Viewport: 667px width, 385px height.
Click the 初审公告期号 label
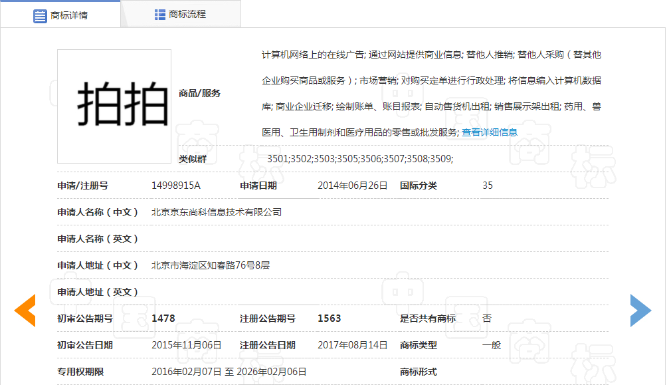pos(85,319)
